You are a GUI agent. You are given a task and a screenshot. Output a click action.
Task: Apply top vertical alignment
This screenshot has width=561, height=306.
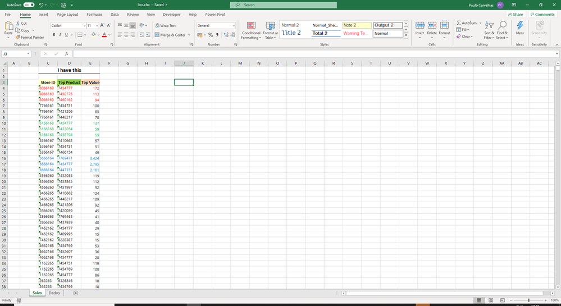click(120, 25)
